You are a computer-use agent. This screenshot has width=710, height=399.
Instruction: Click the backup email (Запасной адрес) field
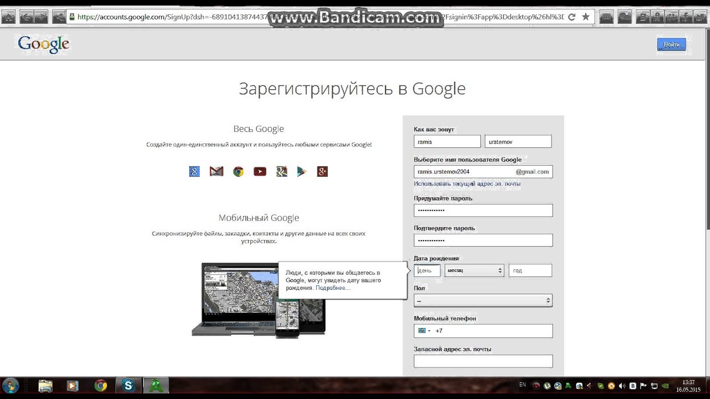pos(483,361)
